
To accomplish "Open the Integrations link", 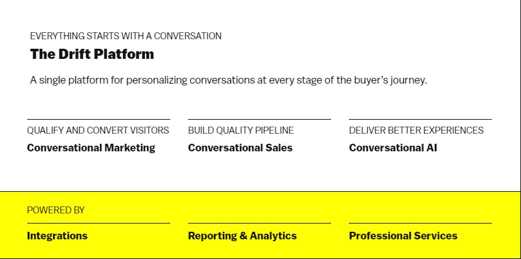I will pos(57,236).
